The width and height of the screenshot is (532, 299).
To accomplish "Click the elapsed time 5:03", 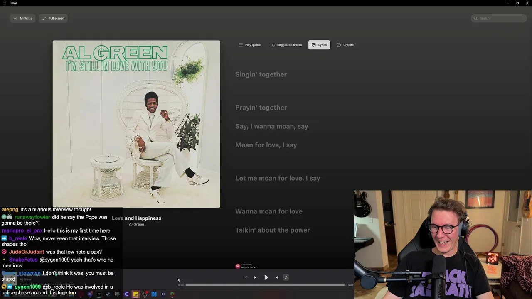I will pos(181,285).
